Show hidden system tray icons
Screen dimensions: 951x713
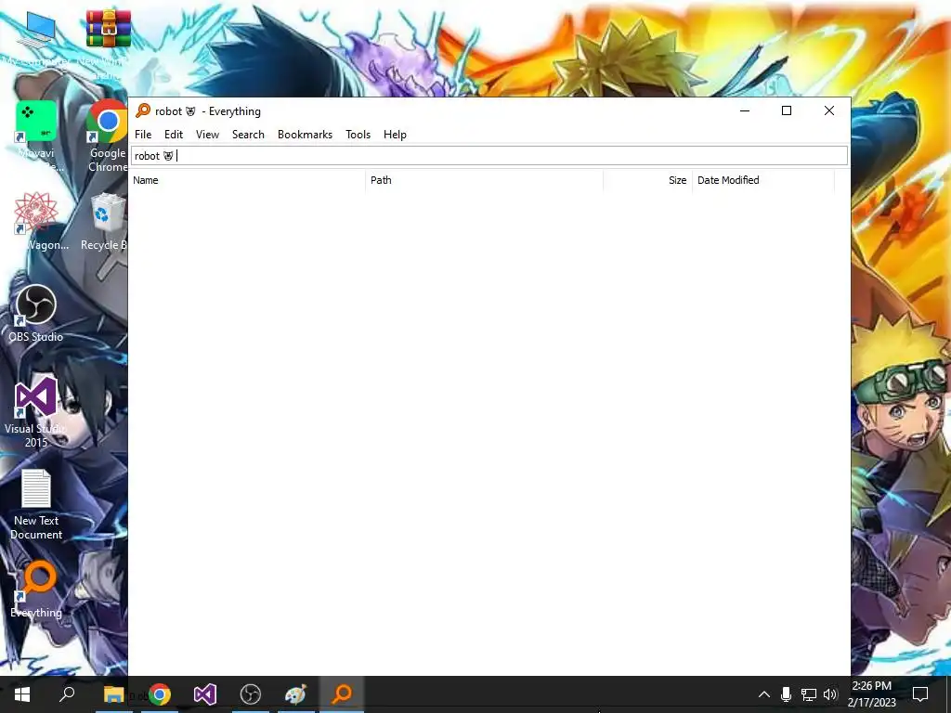pos(764,694)
